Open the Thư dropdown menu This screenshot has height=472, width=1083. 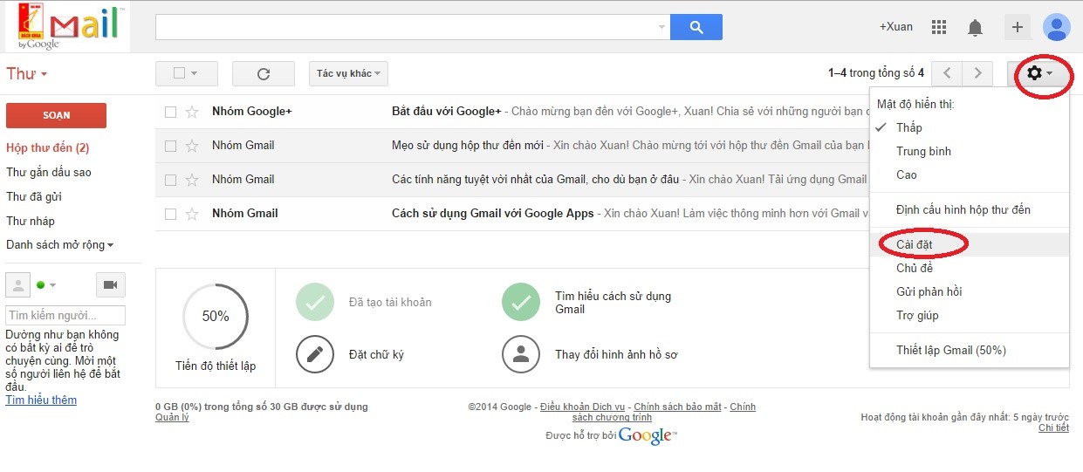[x=27, y=74]
